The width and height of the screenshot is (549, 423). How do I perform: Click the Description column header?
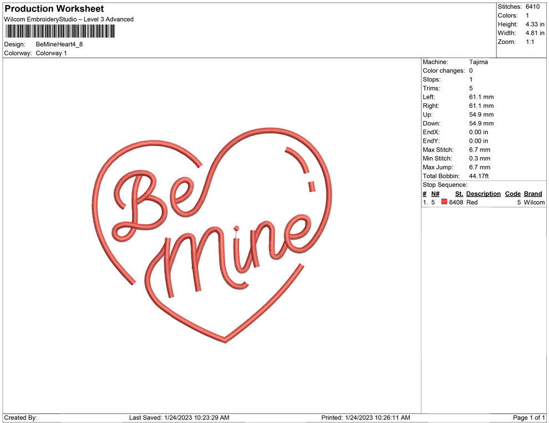point(484,194)
